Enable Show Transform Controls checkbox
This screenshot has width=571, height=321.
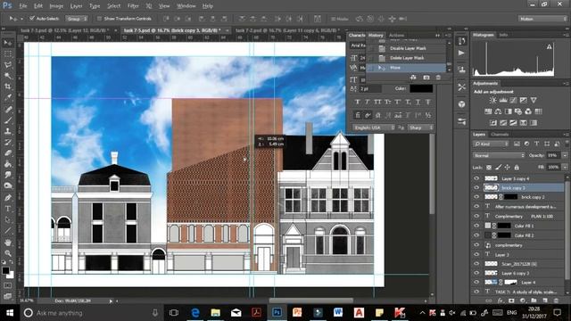99,18
